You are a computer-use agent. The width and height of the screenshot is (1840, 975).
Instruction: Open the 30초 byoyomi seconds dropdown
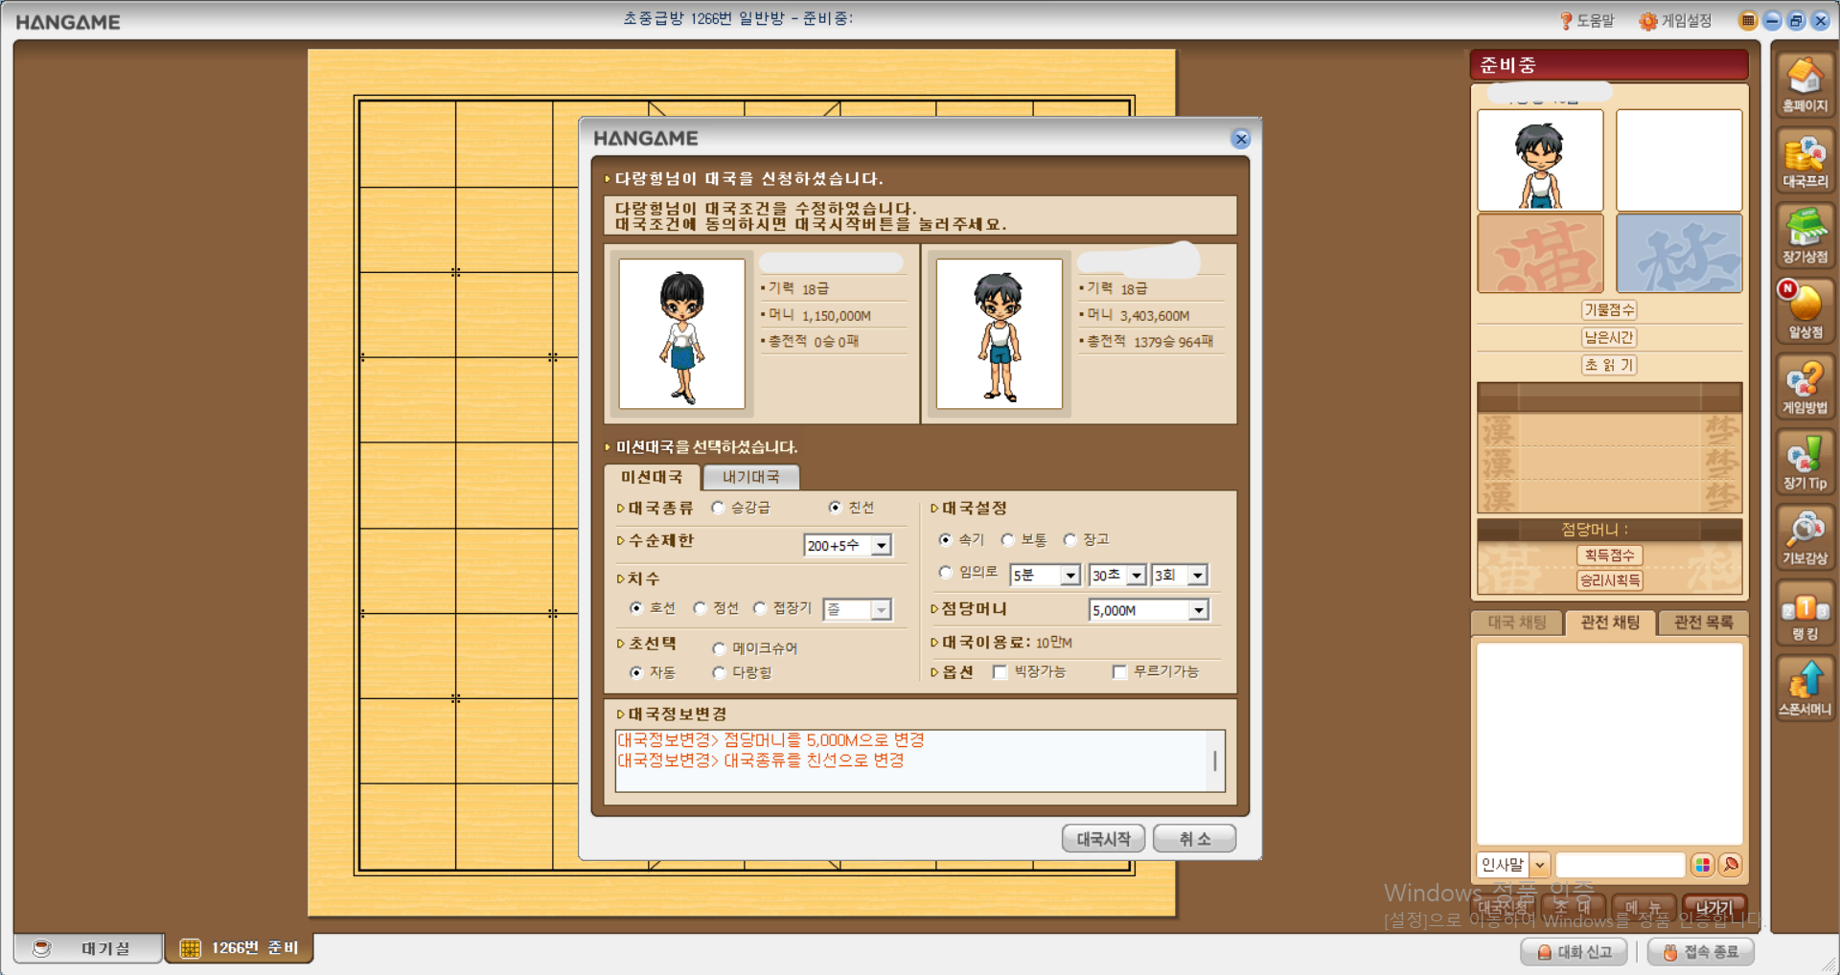(1117, 575)
